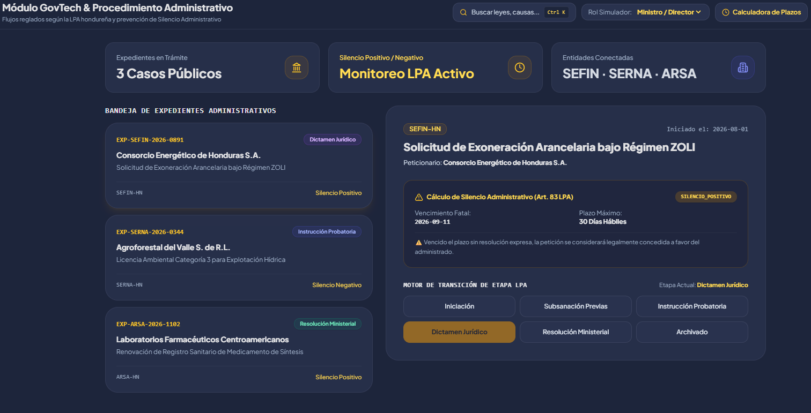Click the SILENCIO_POSITIVO badge in the calculation box
The image size is (811, 413).
[x=706, y=197]
